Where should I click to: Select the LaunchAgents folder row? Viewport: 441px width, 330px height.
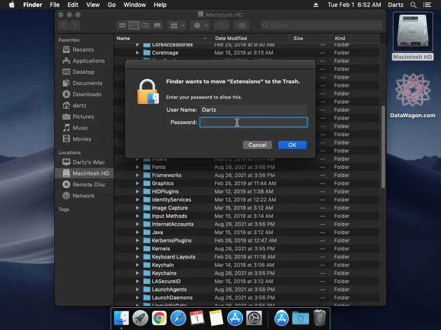point(247,289)
